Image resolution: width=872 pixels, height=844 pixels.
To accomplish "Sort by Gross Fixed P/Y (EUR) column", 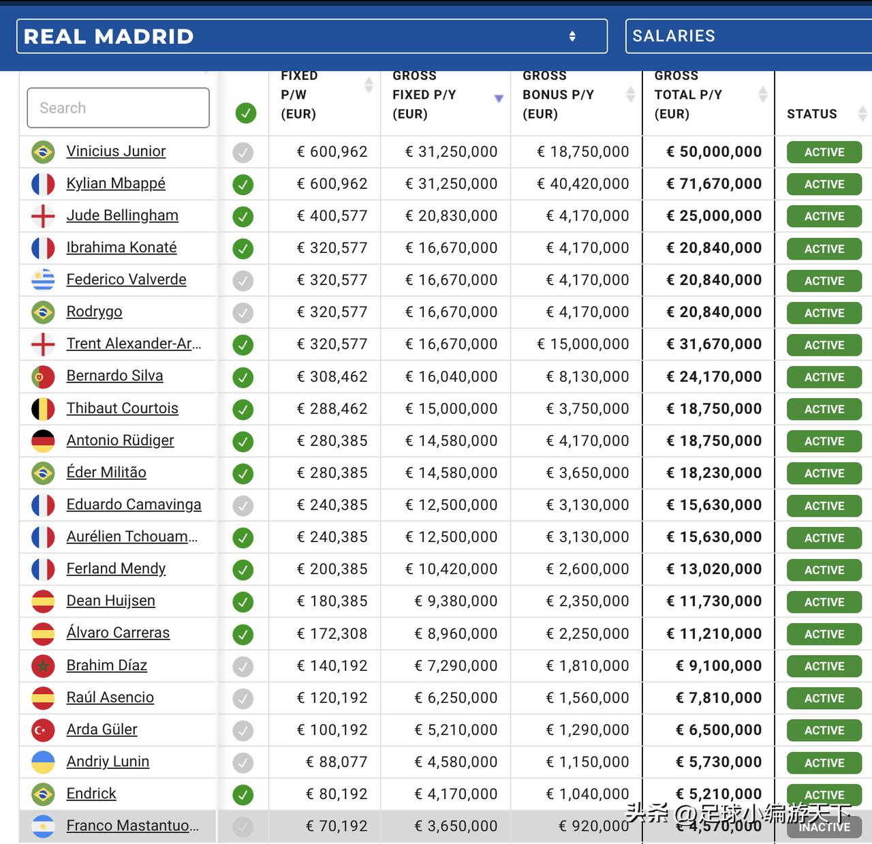I will [499, 99].
